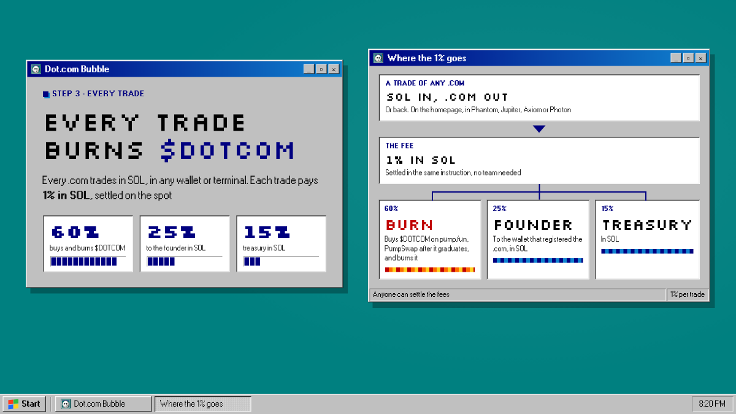Click the A TRADE OF ANY .COM label
Screen dimensions: 736x414
425,83
